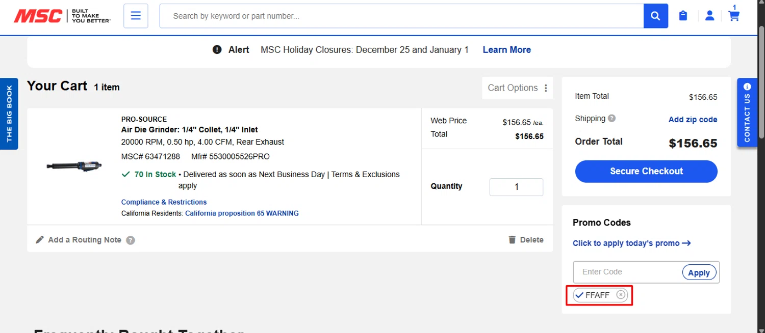Delete the die grinder from cart
765x333 pixels.
coord(526,240)
